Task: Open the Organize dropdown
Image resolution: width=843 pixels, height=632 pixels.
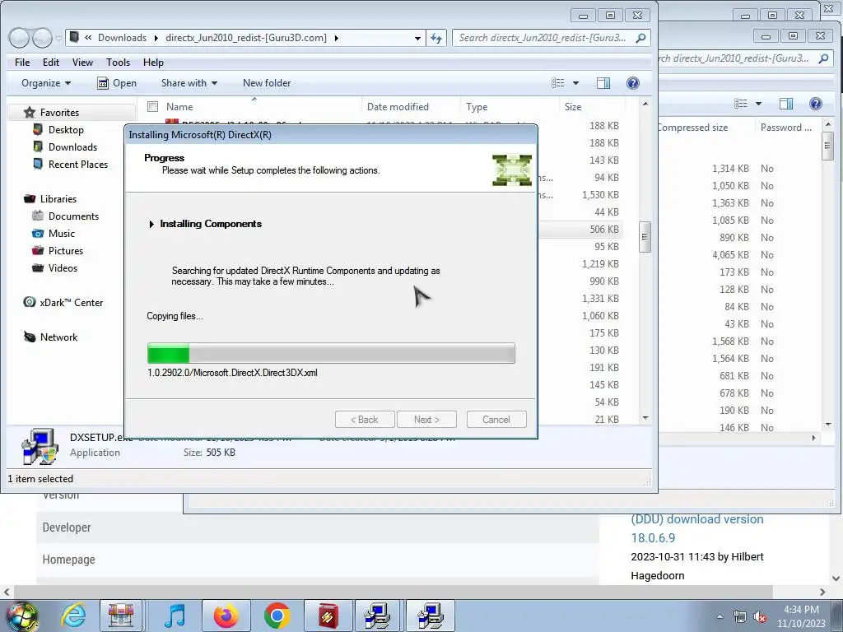Action: click(x=46, y=83)
